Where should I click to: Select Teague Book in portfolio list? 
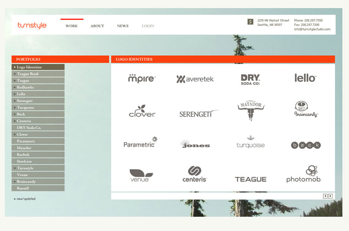(38, 74)
